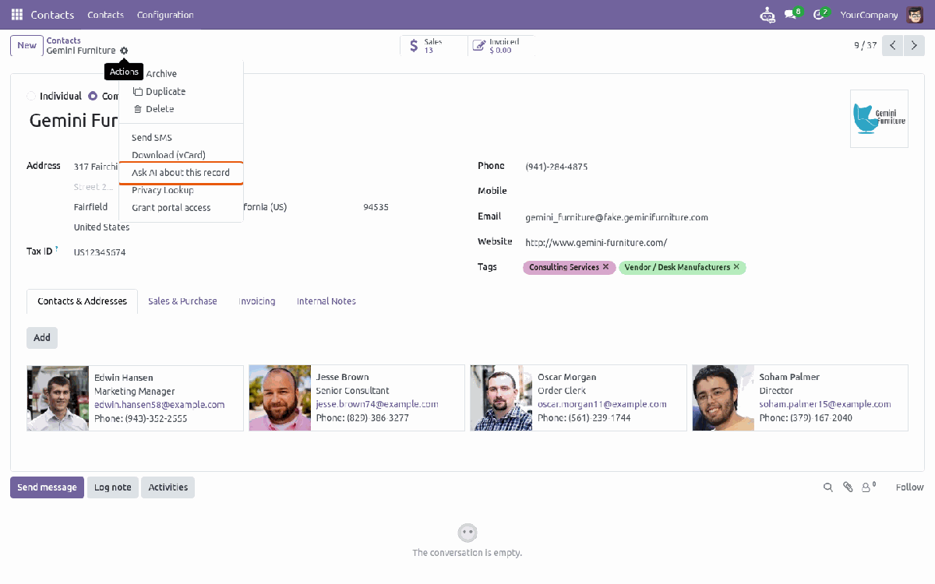Viewport: 935px width, 584px height.
Task: Open the apps grid menu icon
Action: (x=17, y=15)
